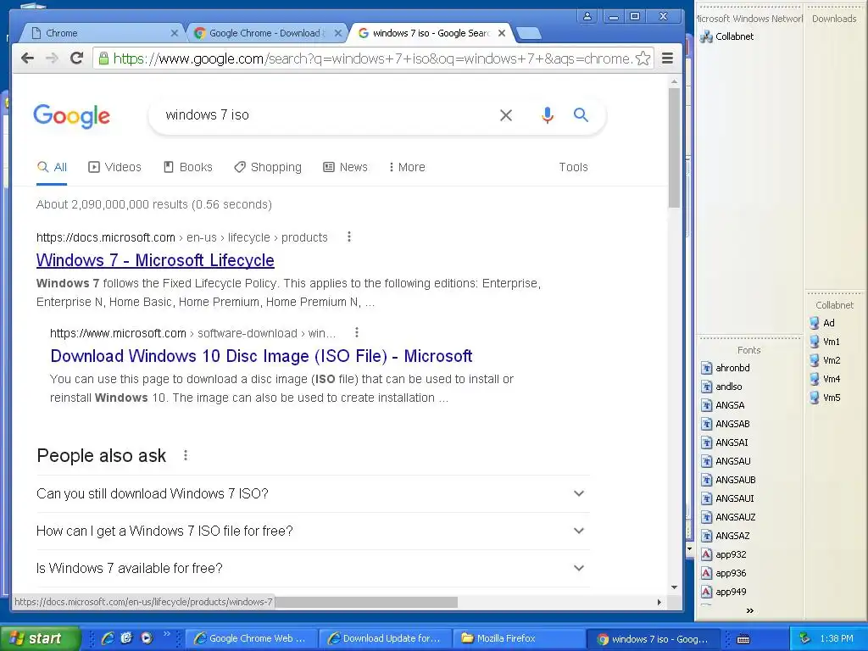Viewport: 868px width, 651px height.
Task: Click the vertical scrollbar thumb
Action: [674, 147]
